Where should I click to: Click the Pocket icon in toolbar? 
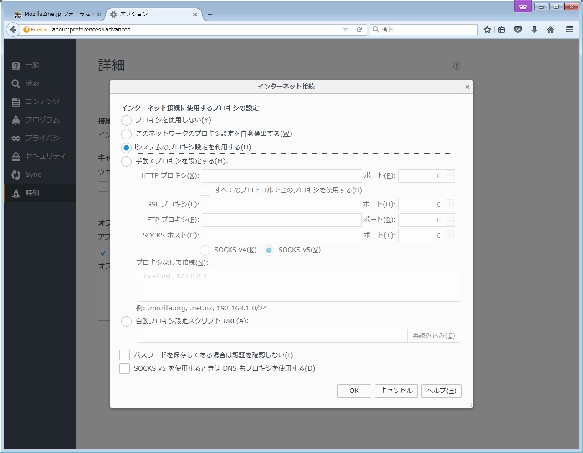click(x=518, y=30)
